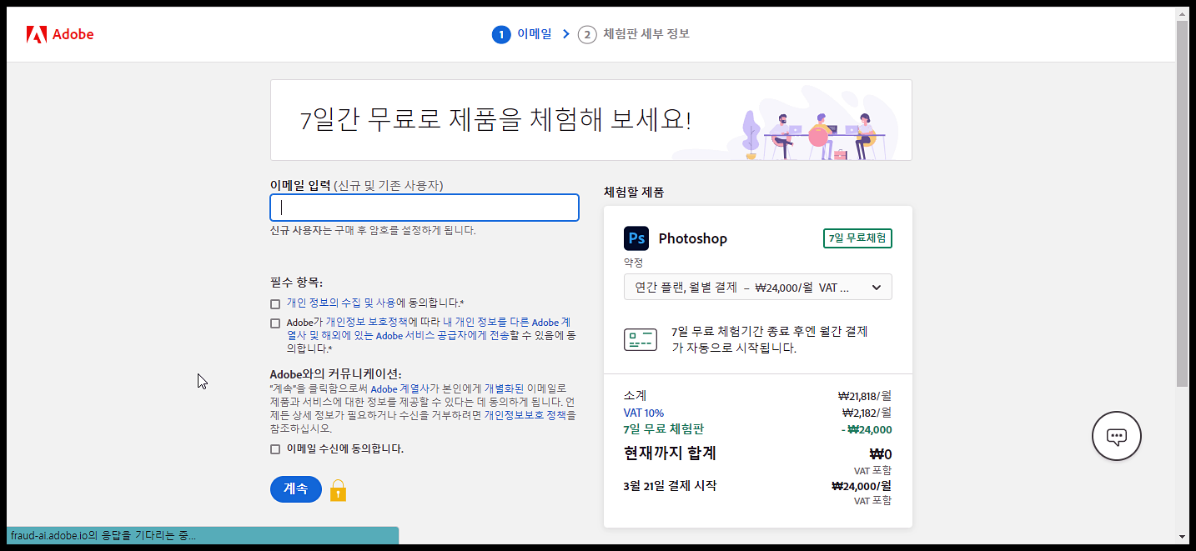The width and height of the screenshot is (1196, 551).
Task: Click the 7일 무료체험 badge
Action: coord(857,238)
